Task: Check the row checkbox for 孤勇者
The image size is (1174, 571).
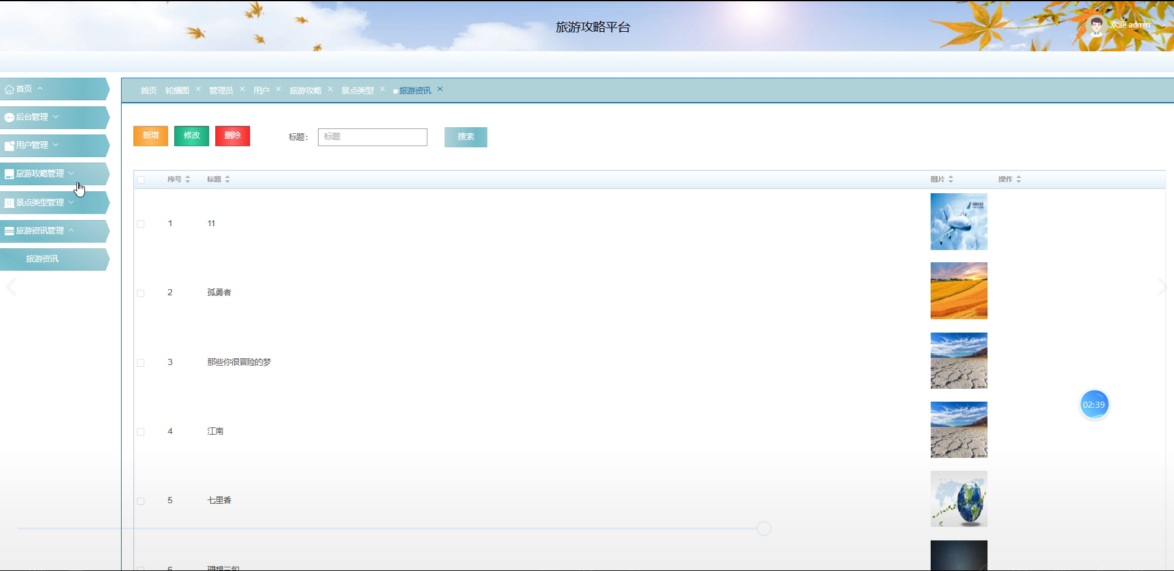Action: click(x=141, y=293)
